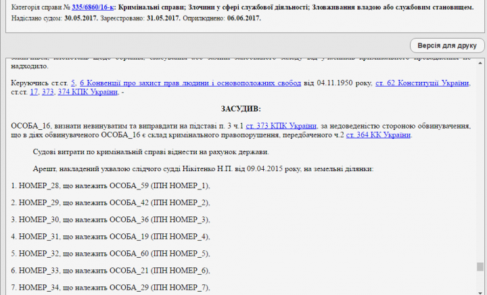487x295 pixels.
Task: Click the 'Версія для друку' print button
Action: [x=446, y=45]
